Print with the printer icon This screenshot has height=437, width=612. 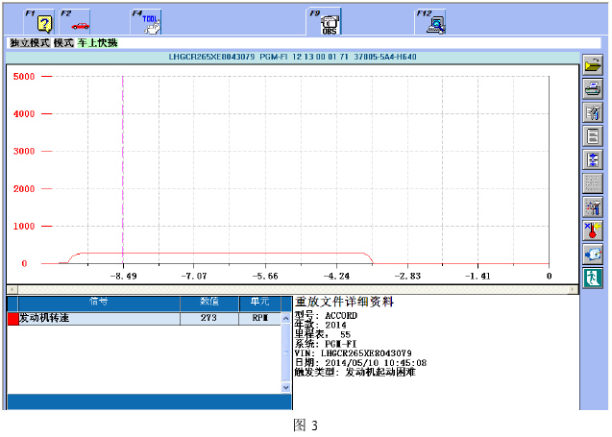[593, 88]
